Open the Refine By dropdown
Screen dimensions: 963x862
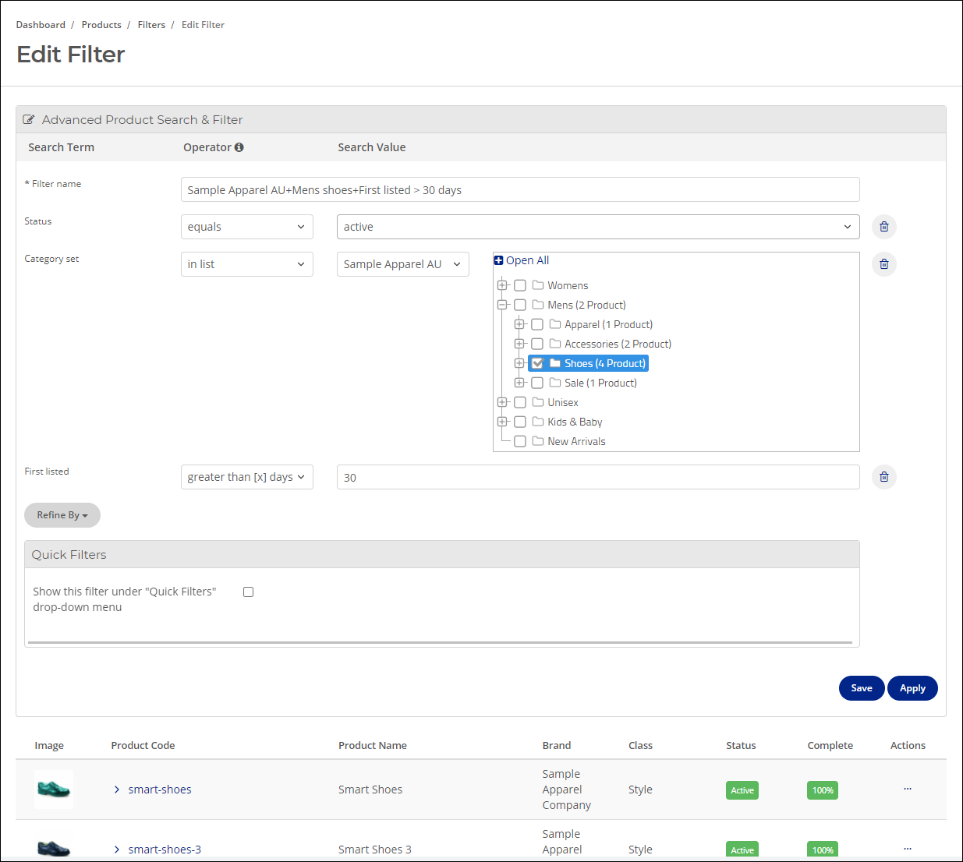(x=62, y=515)
